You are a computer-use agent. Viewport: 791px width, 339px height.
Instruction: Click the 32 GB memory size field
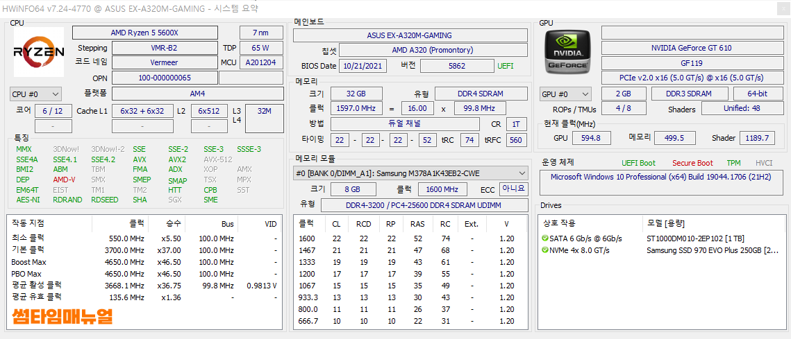[356, 94]
